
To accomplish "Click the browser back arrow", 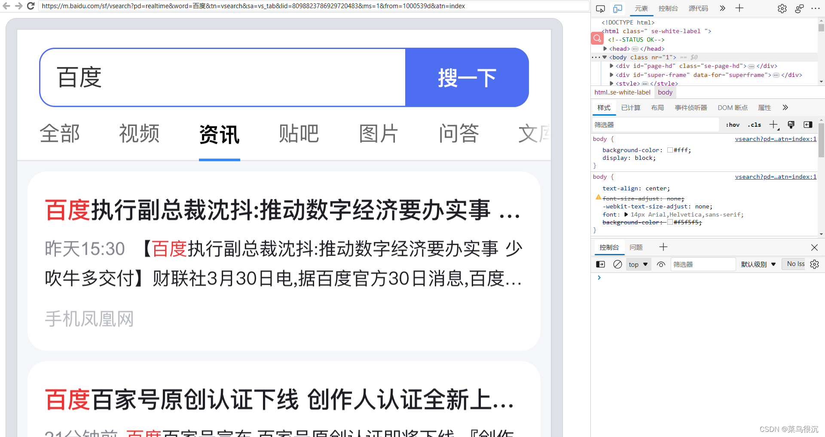I will pos(6,6).
